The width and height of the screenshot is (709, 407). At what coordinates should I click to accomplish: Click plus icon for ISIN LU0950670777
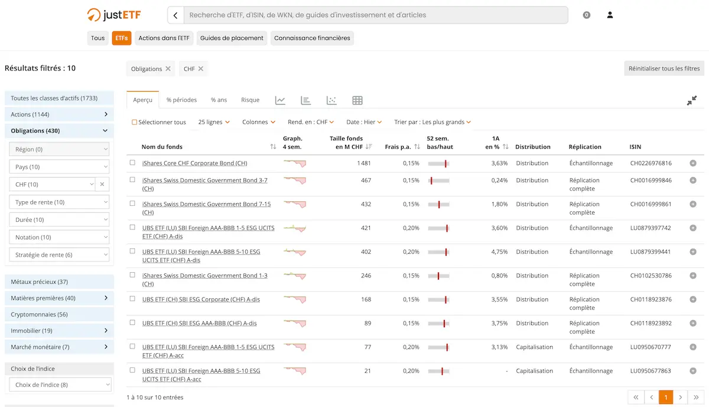coord(692,347)
